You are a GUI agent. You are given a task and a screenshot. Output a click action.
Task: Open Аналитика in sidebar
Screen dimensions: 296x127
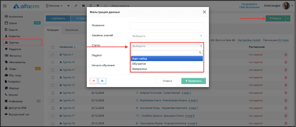(x=14, y=17)
